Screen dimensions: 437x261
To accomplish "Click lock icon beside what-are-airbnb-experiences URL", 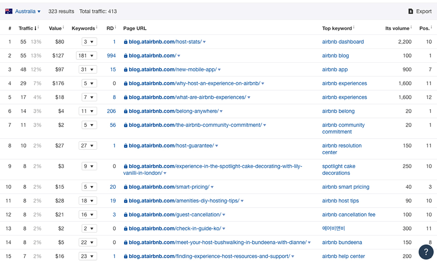I will coord(126,97).
